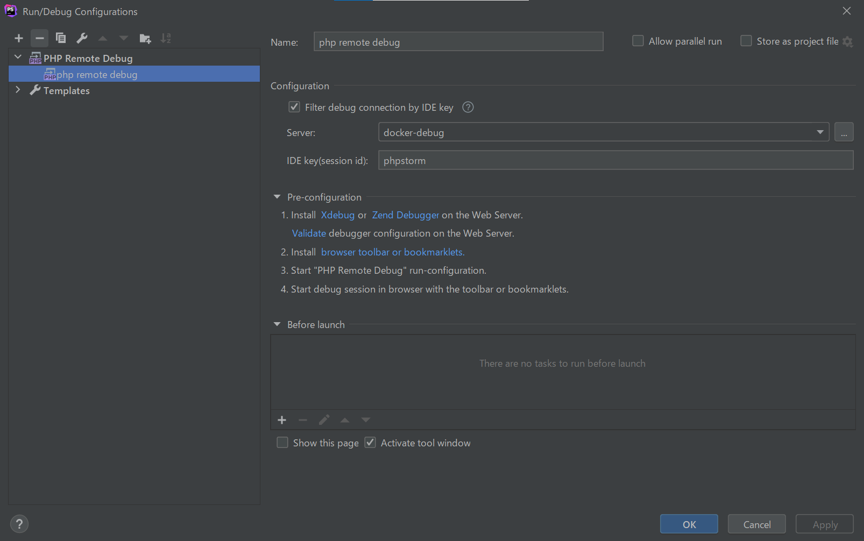Edit the selected before-launch task with pencil icon
Screen dimensions: 864x541
coord(323,419)
